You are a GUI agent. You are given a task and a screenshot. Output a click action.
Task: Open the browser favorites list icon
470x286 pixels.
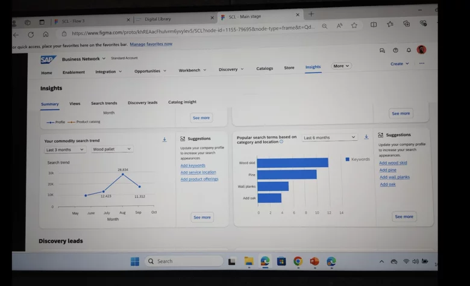(x=390, y=24)
